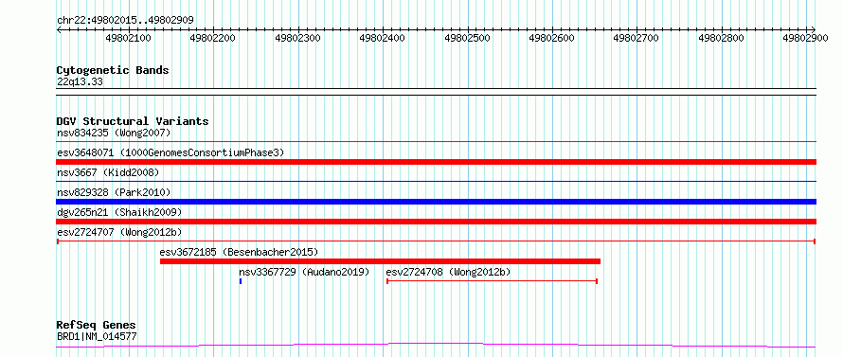
Task: Click the 22q13.33 cytogenetic band label
Action: tap(80, 81)
